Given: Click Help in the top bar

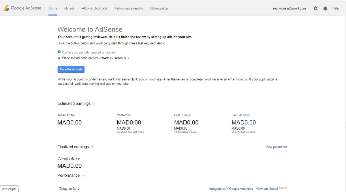Looking at the screenshot, I should 335,8.
